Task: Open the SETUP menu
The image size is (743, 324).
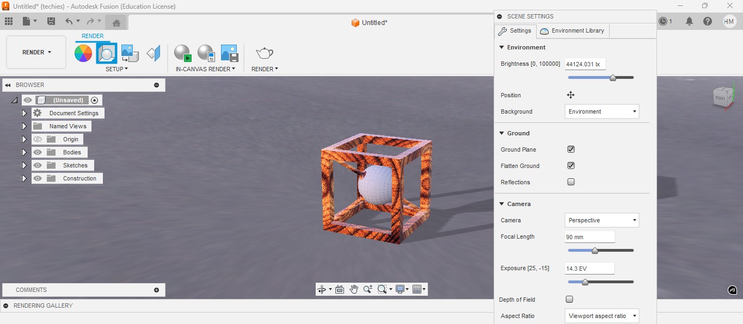Action: click(117, 69)
